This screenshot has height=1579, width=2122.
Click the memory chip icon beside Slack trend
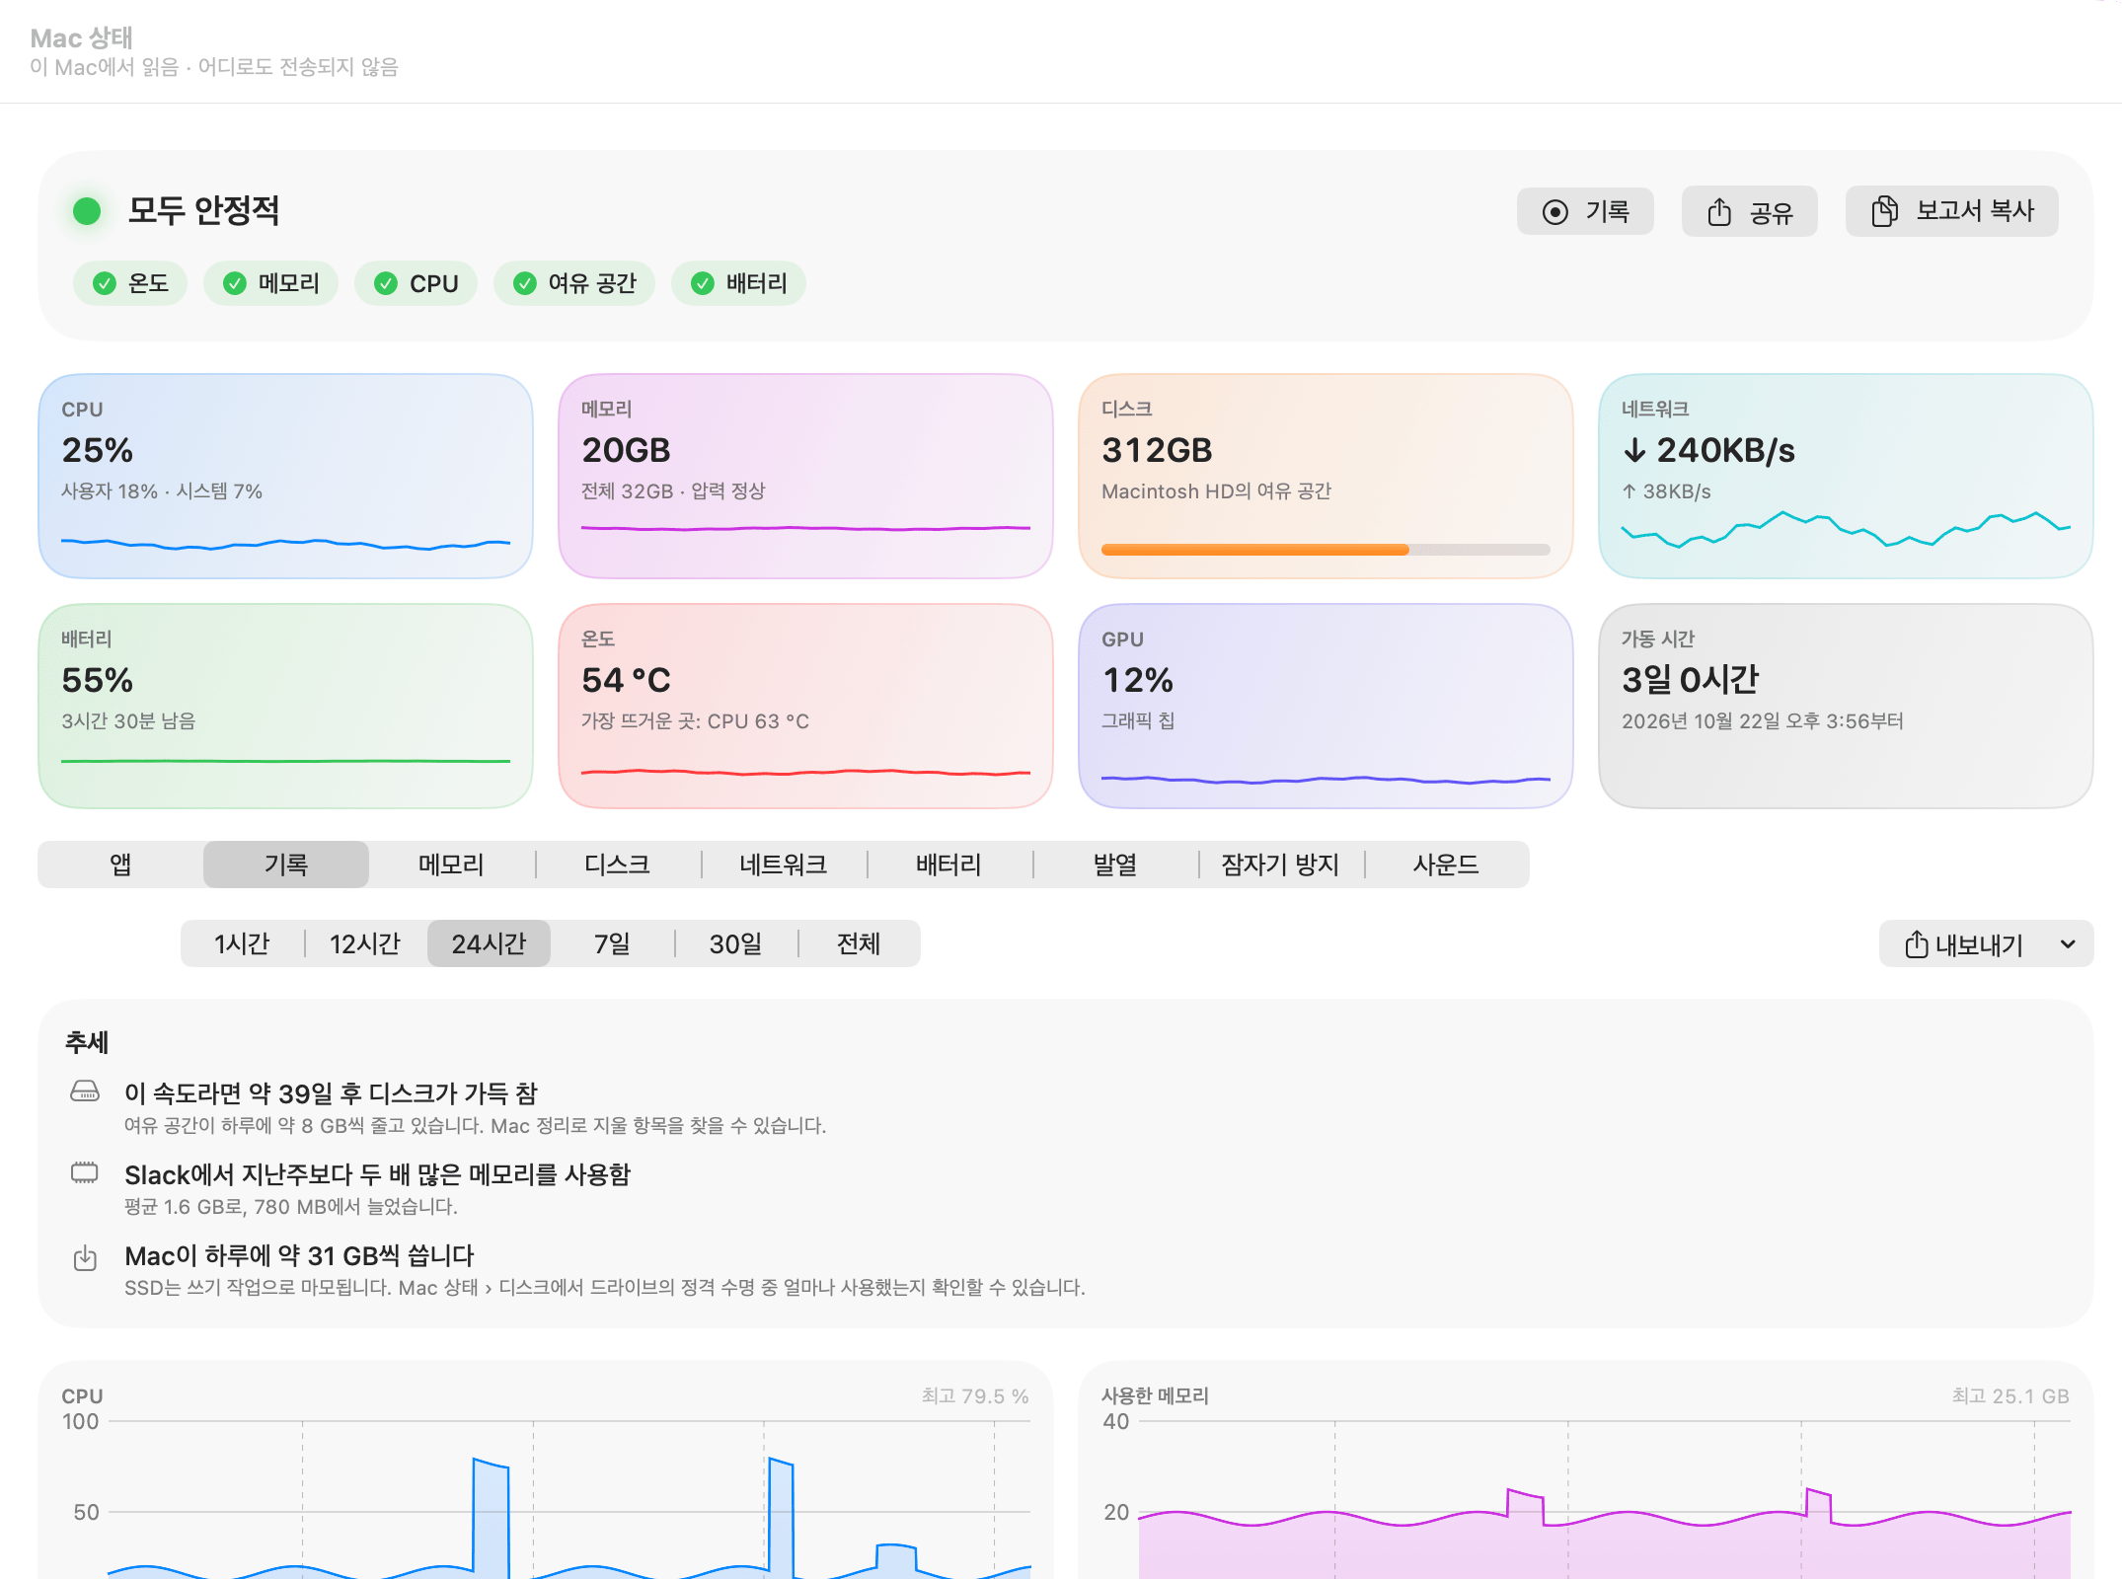(85, 1172)
